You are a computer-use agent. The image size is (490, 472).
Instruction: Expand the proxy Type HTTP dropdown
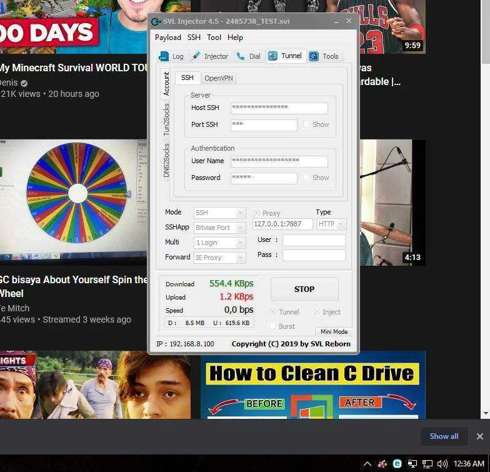tap(331, 224)
